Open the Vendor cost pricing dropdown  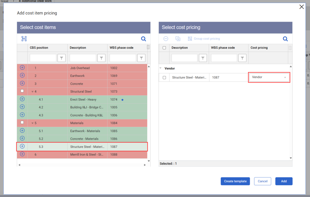[x=269, y=77]
